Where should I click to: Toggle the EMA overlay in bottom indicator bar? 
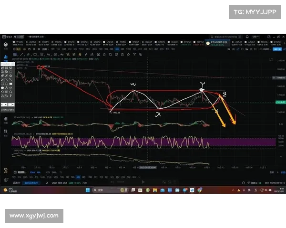pyautogui.click(x=32, y=172)
